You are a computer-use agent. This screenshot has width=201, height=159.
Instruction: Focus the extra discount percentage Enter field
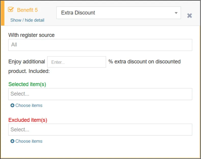point(76,62)
